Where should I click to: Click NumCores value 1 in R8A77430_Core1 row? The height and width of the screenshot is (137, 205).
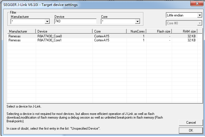pos(144,40)
